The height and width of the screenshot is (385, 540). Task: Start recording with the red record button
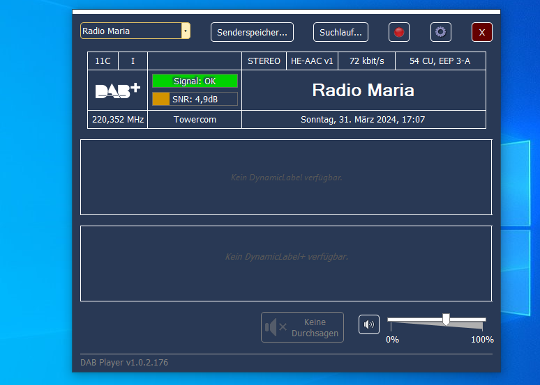coord(399,32)
